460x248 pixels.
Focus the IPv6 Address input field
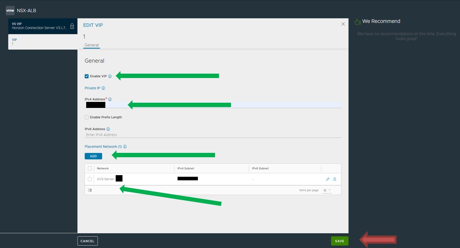(213, 135)
